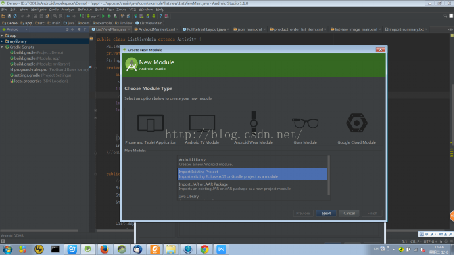The height and width of the screenshot is (255, 455).
Task: Click the green Run app icon
Action: coord(103,16)
